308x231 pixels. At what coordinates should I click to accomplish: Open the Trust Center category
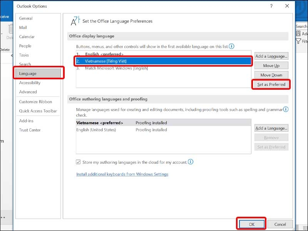30,130
